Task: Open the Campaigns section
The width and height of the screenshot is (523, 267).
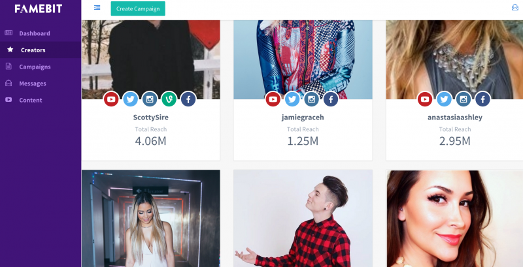Action: click(x=35, y=67)
